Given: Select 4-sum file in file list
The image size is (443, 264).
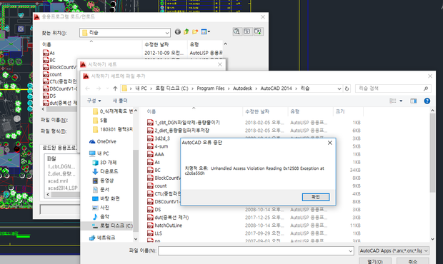Looking at the screenshot, I should coord(158,146).
